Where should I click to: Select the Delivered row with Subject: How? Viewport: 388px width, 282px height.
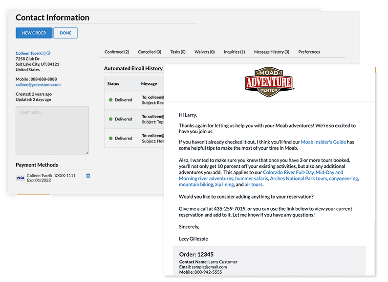click(x=134, y=139)
